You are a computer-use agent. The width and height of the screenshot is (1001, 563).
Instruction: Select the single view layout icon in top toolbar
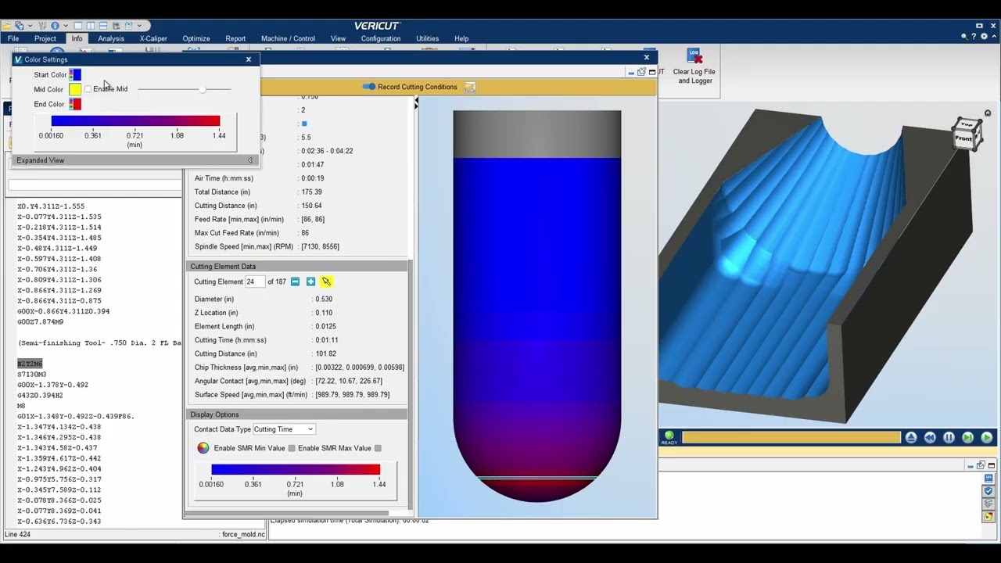pyautogui.click(x=78, y=26)
